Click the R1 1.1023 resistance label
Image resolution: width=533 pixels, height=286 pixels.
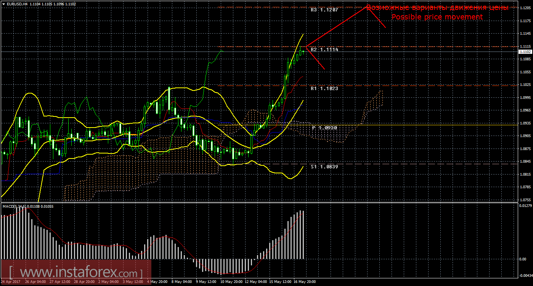324,89
